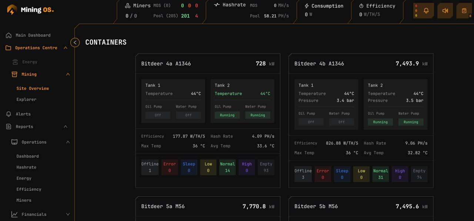Open the Explorer menu item

pos(26,99)
